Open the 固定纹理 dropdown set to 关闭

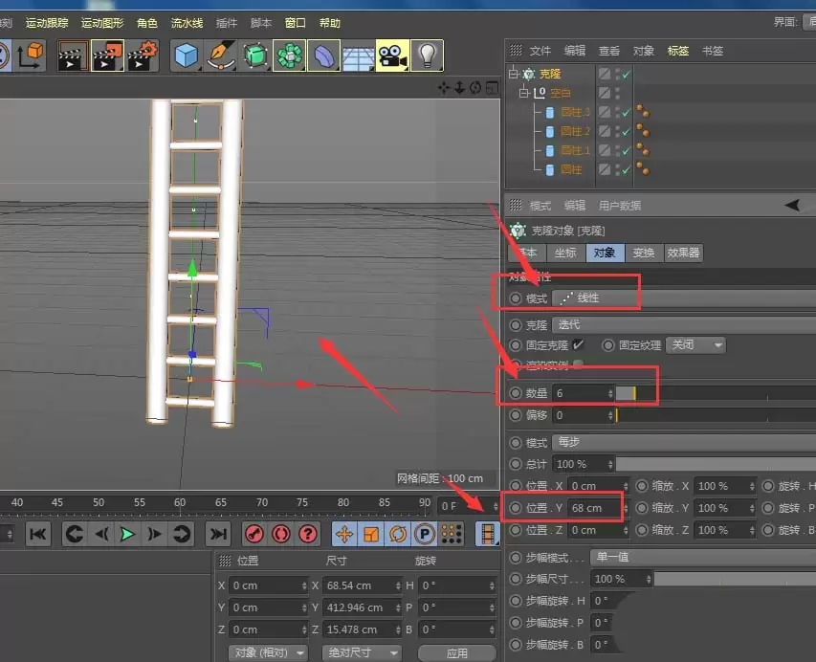[x=695, y=344]
